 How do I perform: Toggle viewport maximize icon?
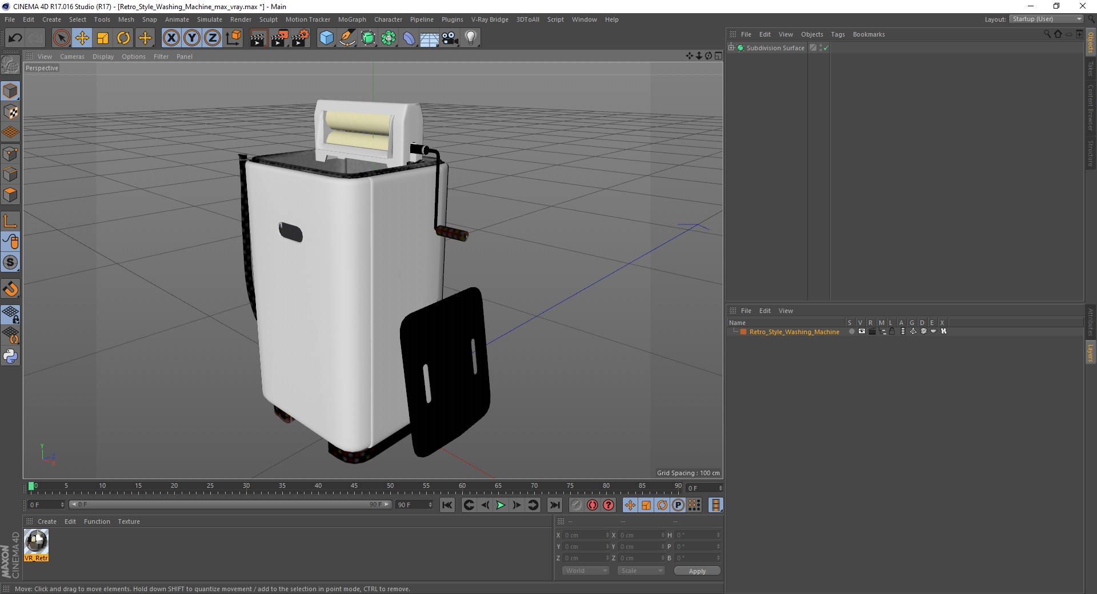pos(718,56)
